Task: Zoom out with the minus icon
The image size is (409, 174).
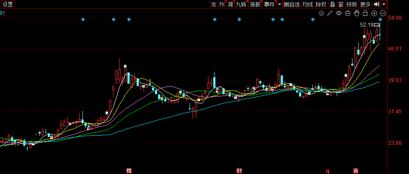Action: tap(383, 13)
